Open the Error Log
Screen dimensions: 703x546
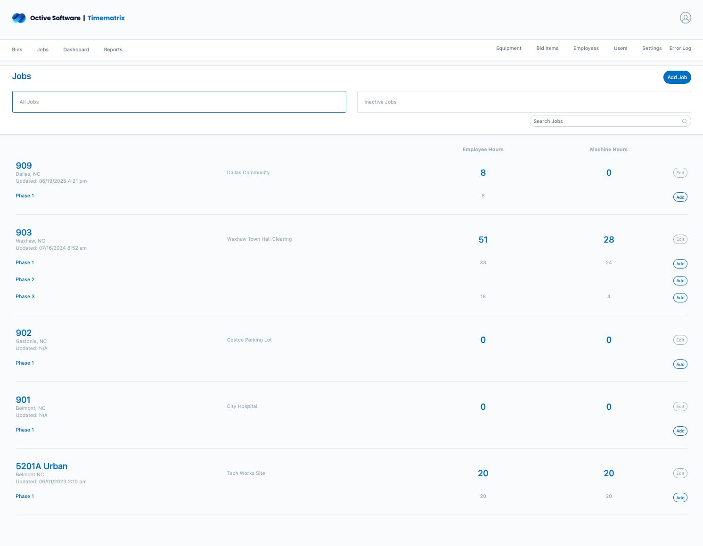(680, 49)
